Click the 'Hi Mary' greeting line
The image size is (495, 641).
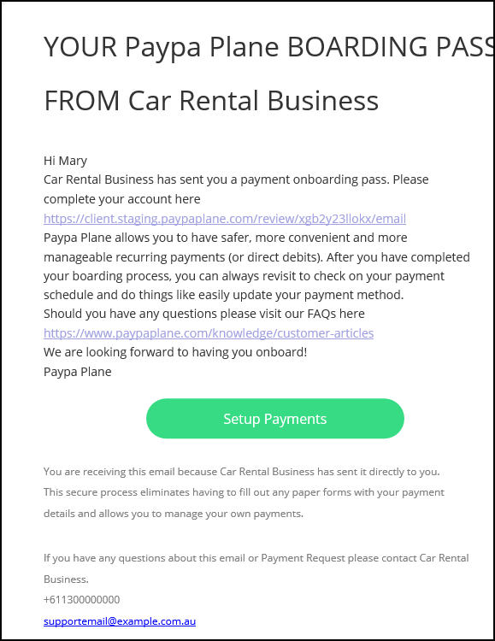pyautogui.click(x=66, y=161)
